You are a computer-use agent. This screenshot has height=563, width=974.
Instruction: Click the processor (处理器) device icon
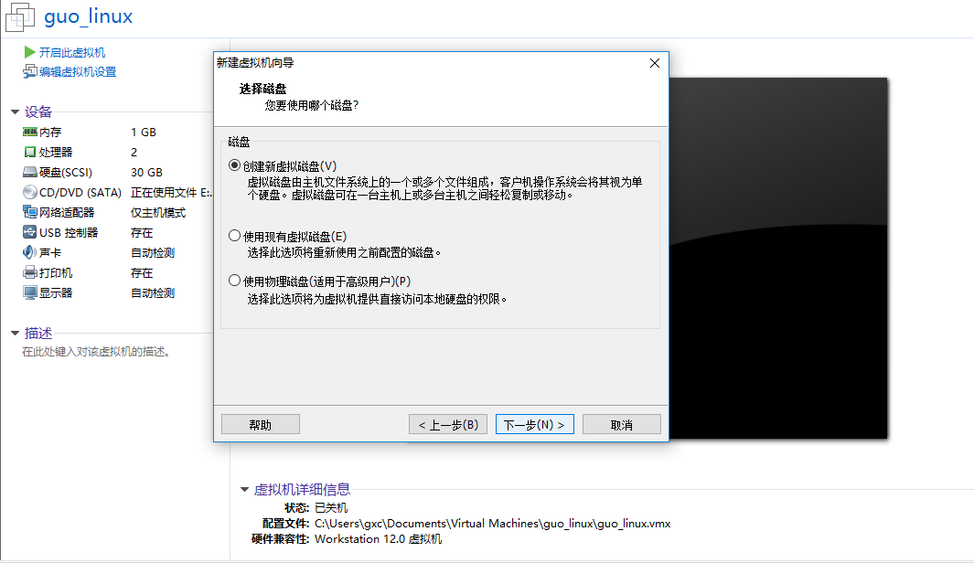pos(30,152)
